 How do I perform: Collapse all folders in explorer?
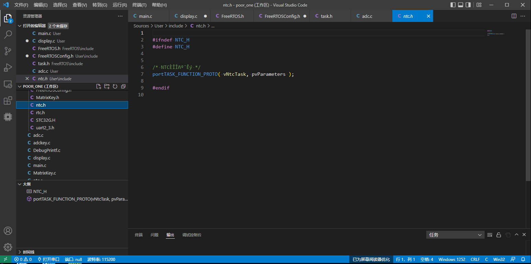coord(123,86)
